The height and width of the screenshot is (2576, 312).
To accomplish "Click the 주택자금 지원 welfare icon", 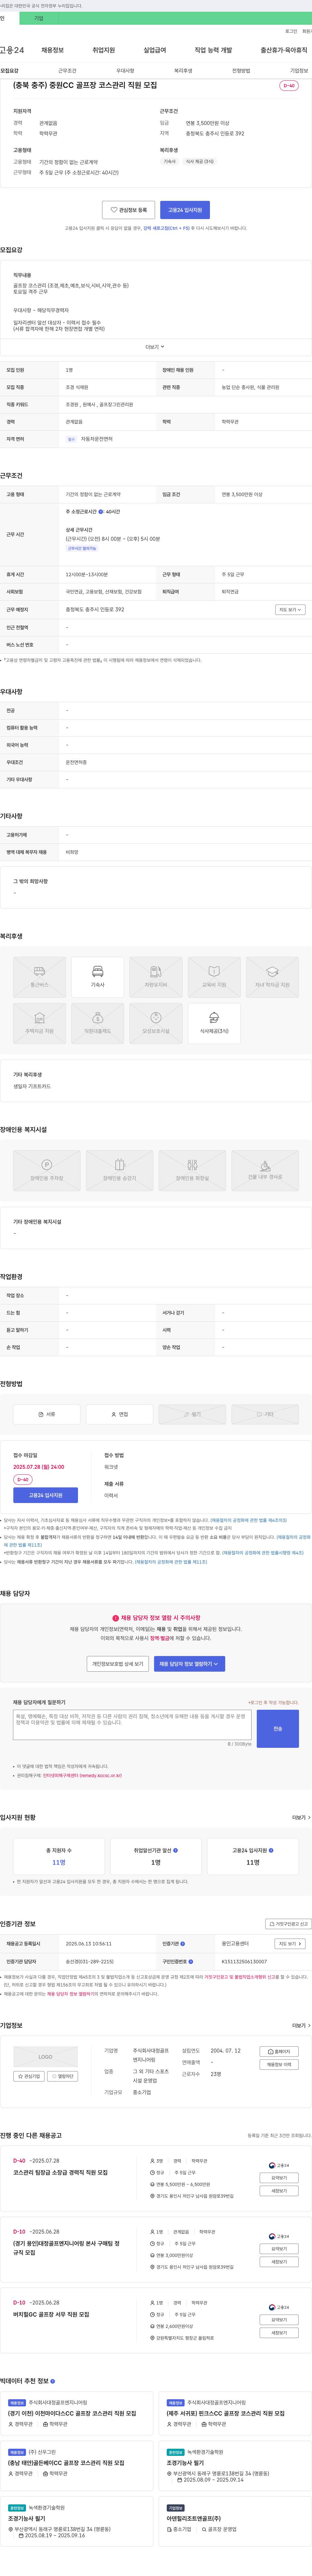I will pos(40,1023).
